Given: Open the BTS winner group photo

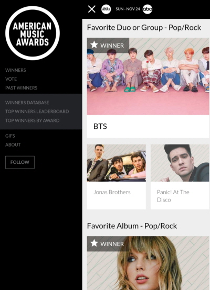Looking at the screenshot, I should click(148, 76).
